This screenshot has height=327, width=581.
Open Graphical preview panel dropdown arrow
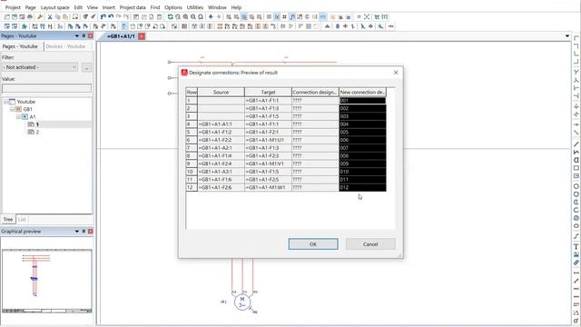[x=76, y=232]
